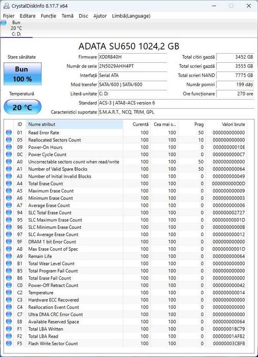Image resolution: width=258 pixels, height=357 pixels.
Task: Select the Total LBA Read row text
Action: click(x=43, y=336)
